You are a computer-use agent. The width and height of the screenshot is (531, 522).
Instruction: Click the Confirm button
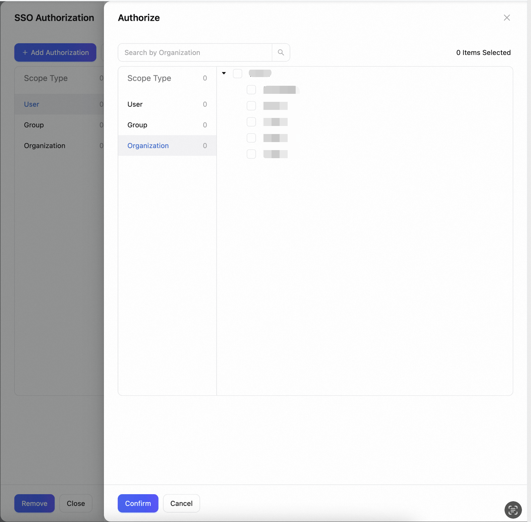tap(138, 503)
